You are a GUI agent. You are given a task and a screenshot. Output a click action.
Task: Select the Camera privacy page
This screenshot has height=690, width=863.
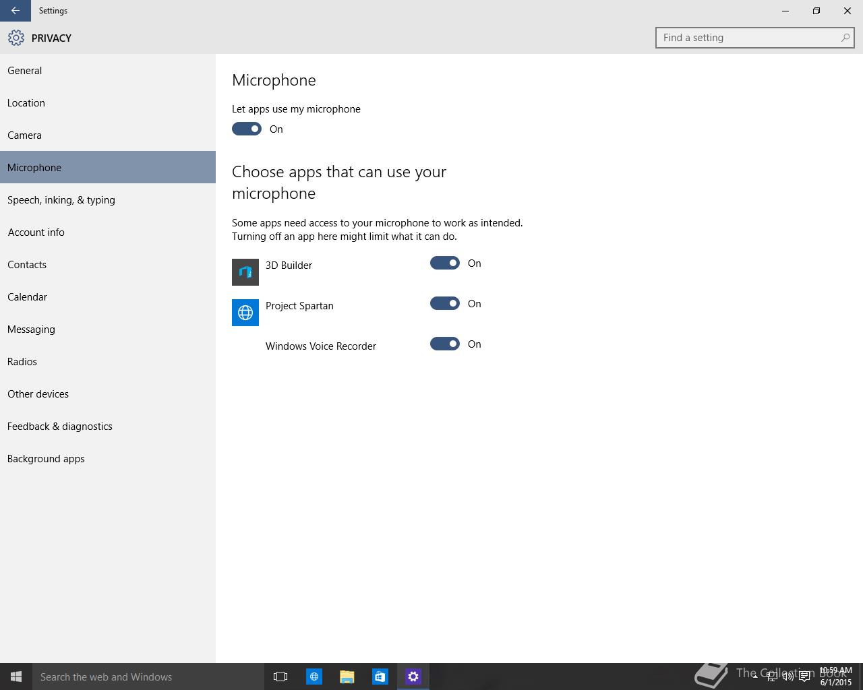tap(108, 135)
